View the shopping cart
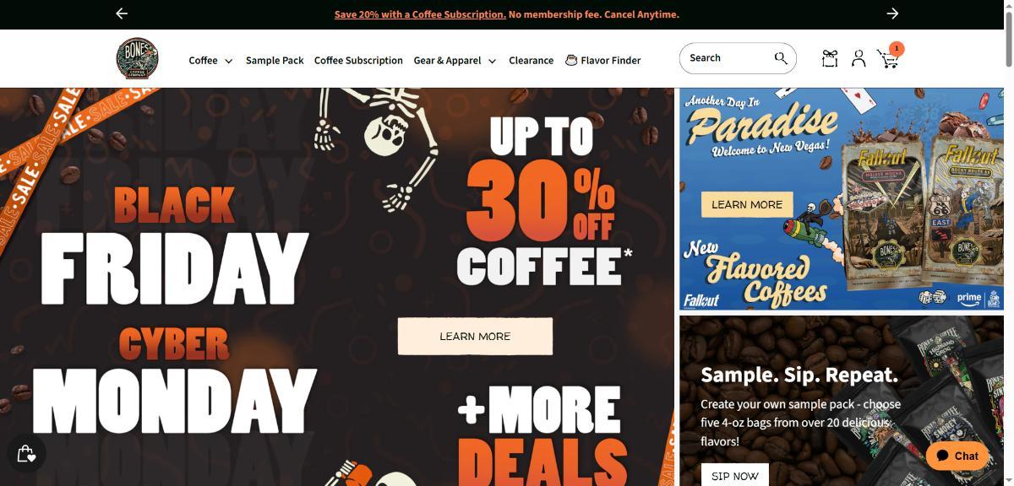This screenshot has width=1014, height=486. [888, 58]
